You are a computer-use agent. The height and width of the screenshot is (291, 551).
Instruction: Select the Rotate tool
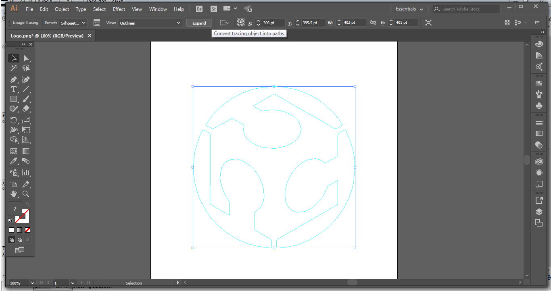point(14,120)
